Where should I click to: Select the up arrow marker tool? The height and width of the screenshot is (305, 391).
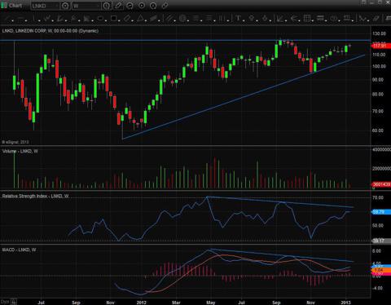(x=251, y=18)
